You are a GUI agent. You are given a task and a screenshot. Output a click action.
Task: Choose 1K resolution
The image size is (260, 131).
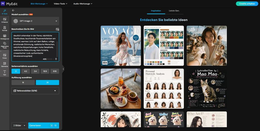(x=23, y=82)
